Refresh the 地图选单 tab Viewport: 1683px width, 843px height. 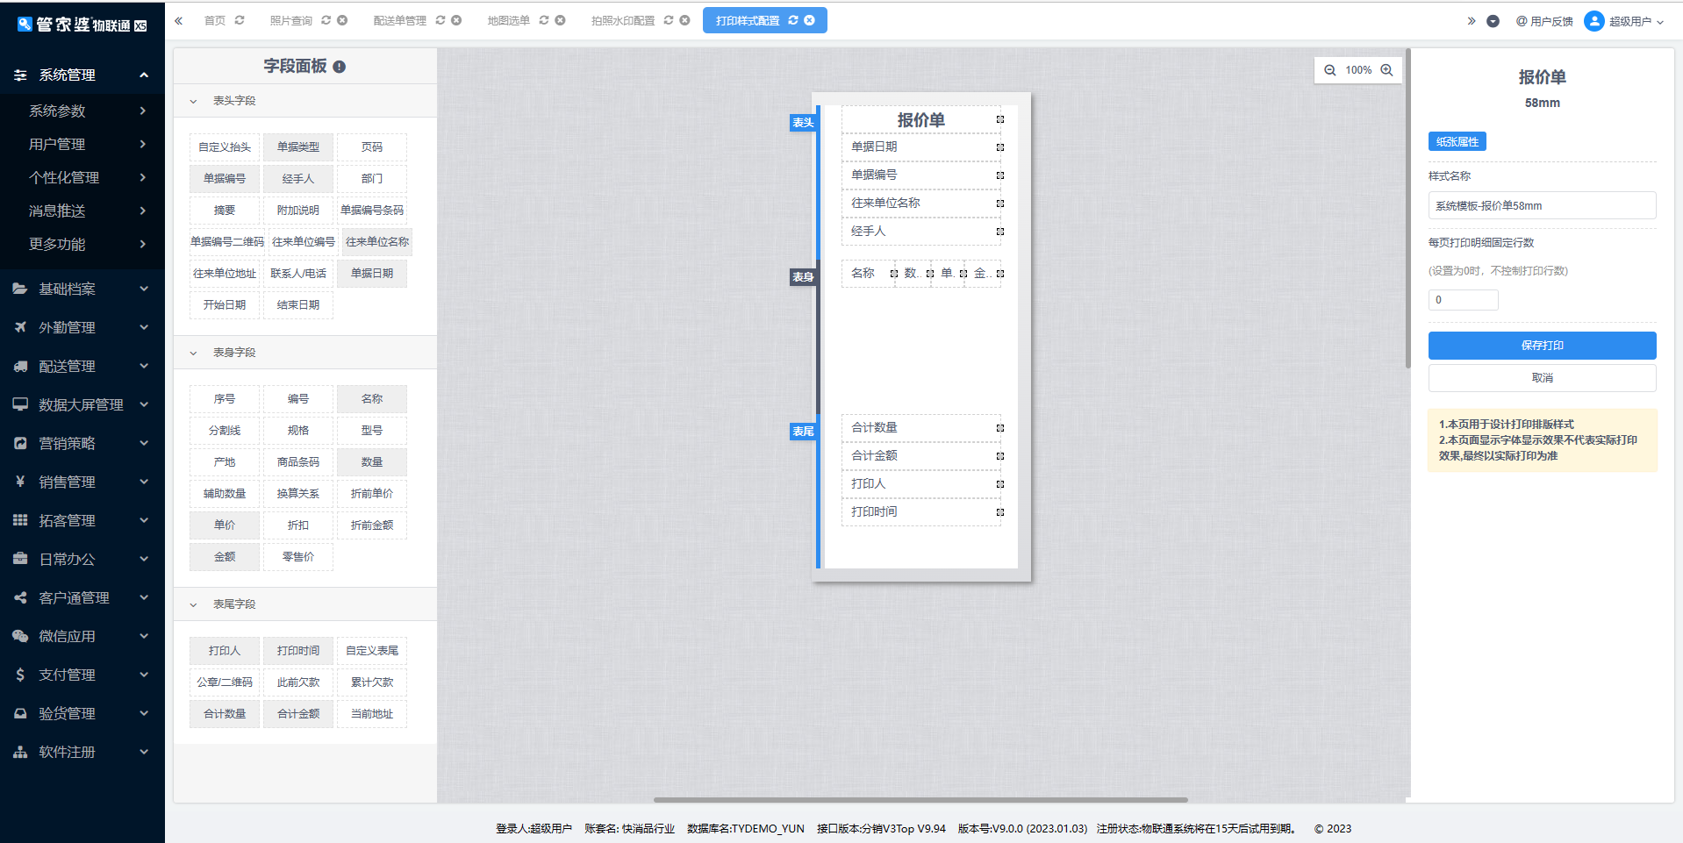544,20
